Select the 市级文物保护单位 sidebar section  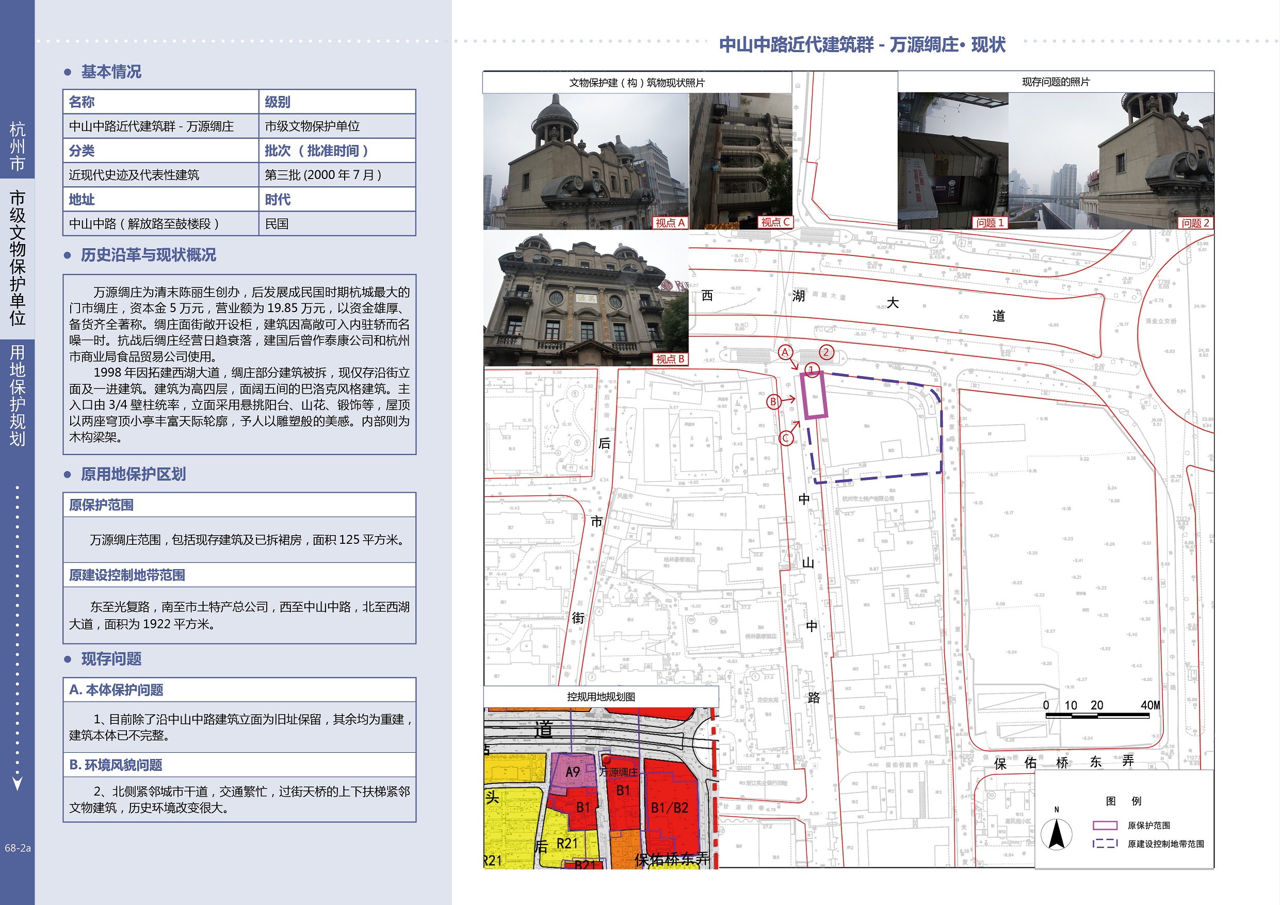pyautogui.click(x=17, y=258)
